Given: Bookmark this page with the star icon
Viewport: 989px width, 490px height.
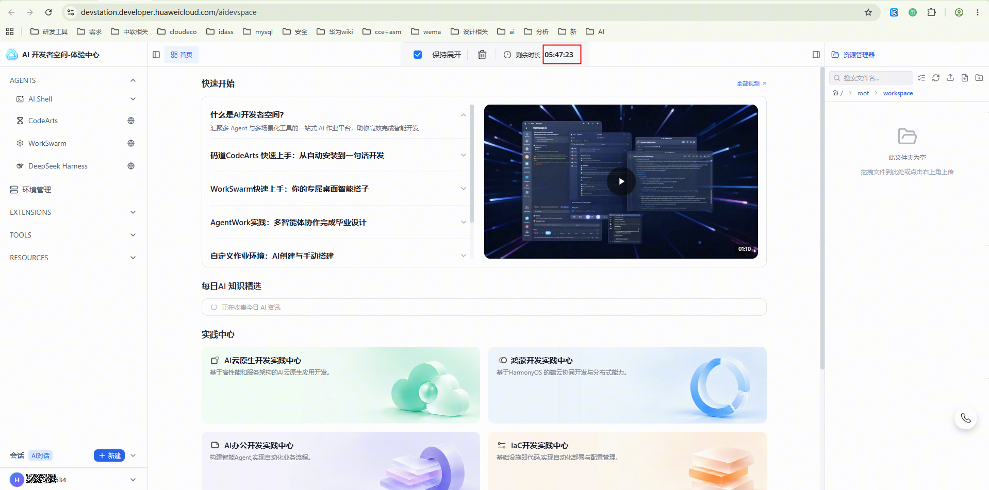Looking at the screenshot, I should click(x=868, y=12).
